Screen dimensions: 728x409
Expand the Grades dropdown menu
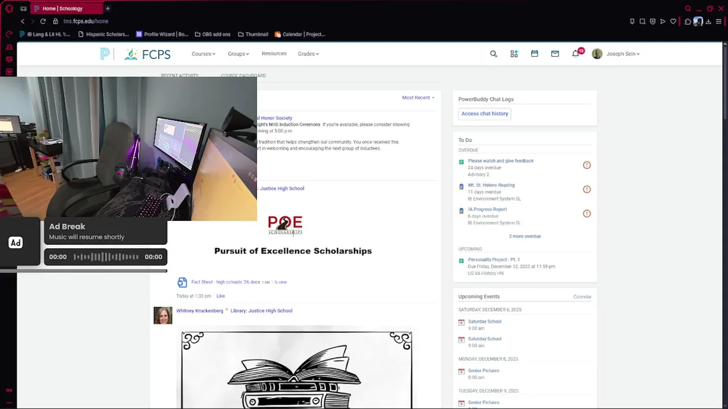tap(308, 54)
